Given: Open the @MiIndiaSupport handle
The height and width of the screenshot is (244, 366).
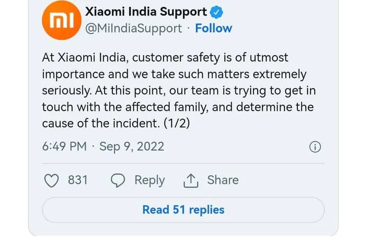Looking at the screenshot, I should point(133,29).
